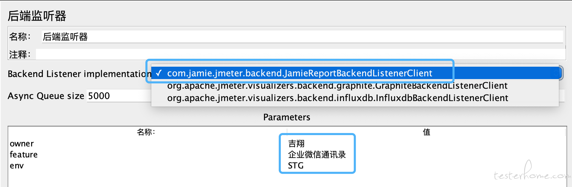Pick the highlighted JamieReportBackendListenerClient entry

pyautogui.click(x=299, y=73)
